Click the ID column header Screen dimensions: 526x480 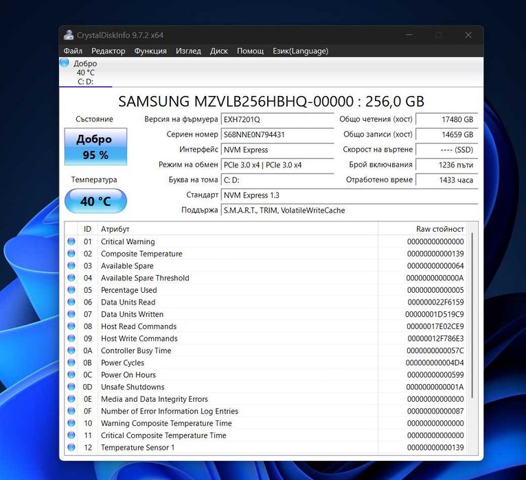[x=88, y=229]
